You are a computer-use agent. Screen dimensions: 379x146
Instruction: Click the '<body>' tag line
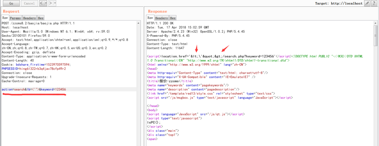tap(152, 110)
